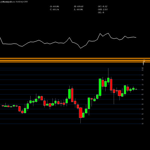The image size is (150, 150).
Task: Click the 52 price axis label
Action: 142,104
